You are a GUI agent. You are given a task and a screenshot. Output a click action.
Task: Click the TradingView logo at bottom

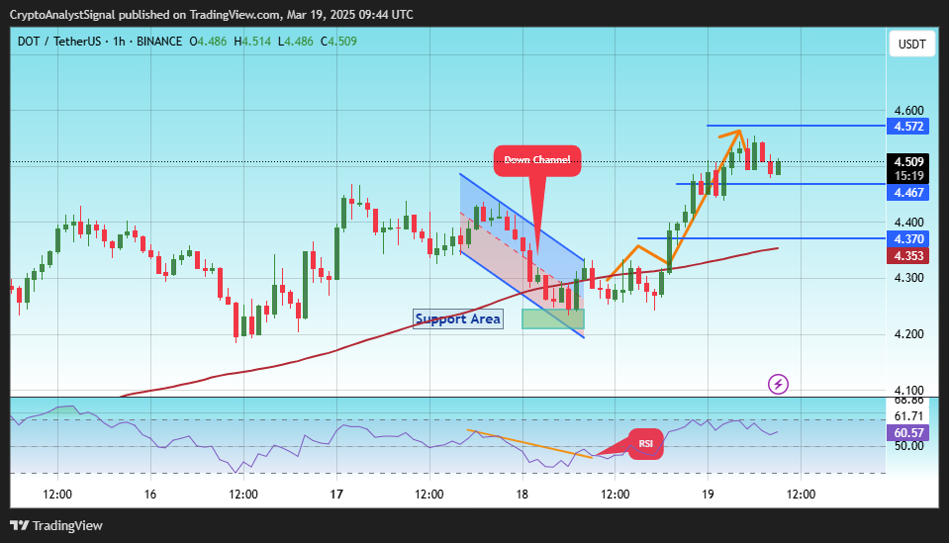pyautogui.click(x=56, y=525)
